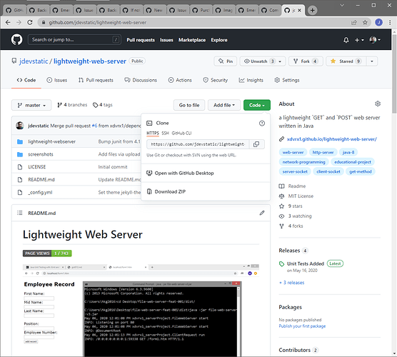The image size is (397, 357).
Task: Open the jdevstatic owner link
Action: click(34, 61)
